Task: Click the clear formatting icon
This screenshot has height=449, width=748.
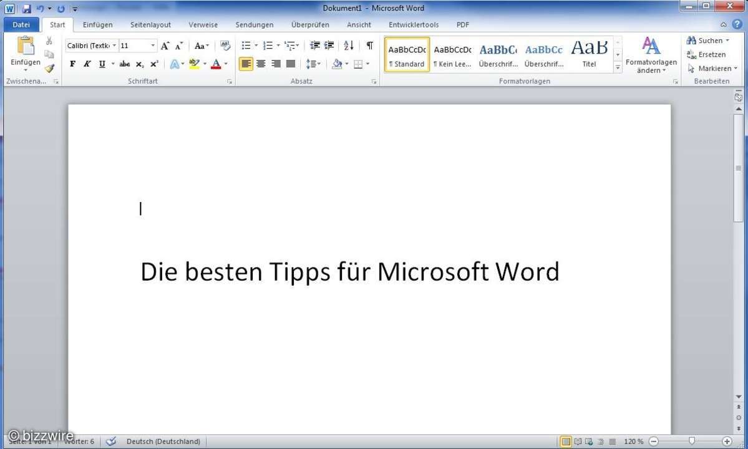Action: pyautogui.click(x=225, y=46)
